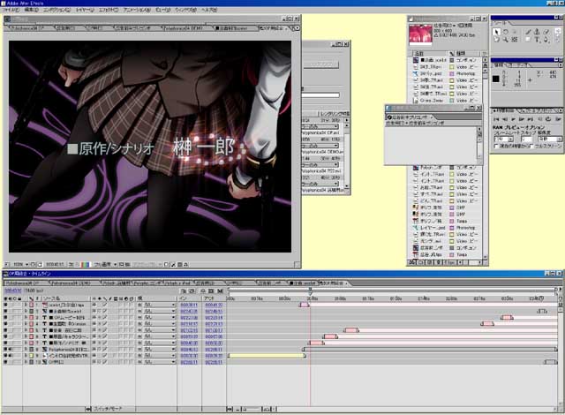Expand layer 6 properties triangle
The width and height of the screenshot is (565, 415).
[x=26, y=336]
